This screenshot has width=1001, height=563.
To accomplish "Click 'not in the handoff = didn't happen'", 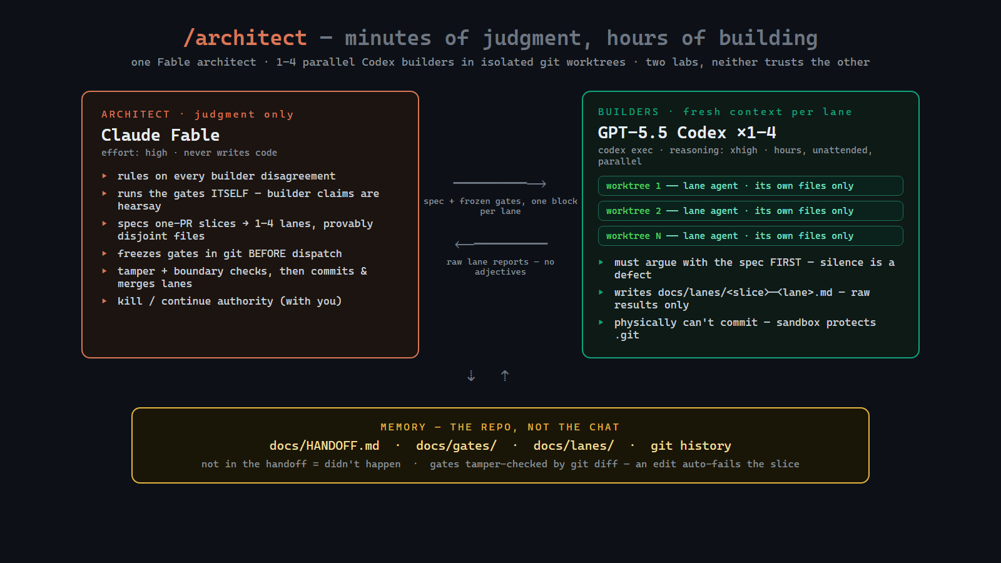I will point(301,464).
